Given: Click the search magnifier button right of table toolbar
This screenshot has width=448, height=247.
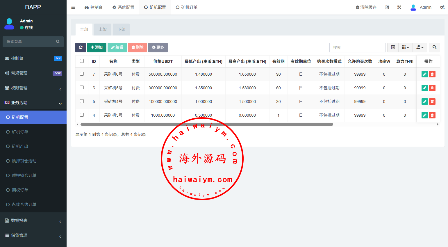Looking at the screenshot, I should tap(434, 47).
